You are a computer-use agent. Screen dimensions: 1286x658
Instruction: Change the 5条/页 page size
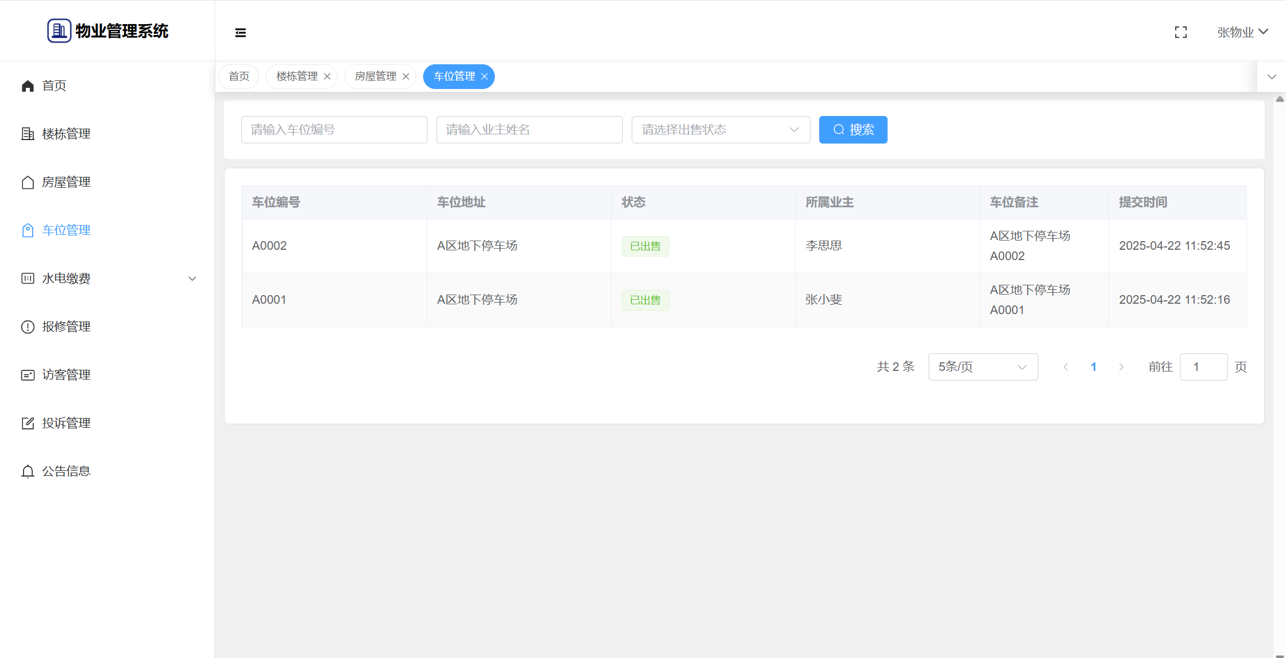(x=982, y=367)
